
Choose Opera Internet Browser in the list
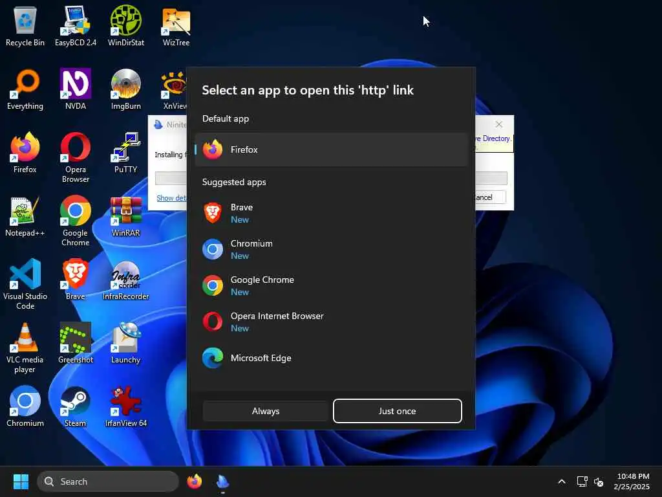click(x=332, y=322)
